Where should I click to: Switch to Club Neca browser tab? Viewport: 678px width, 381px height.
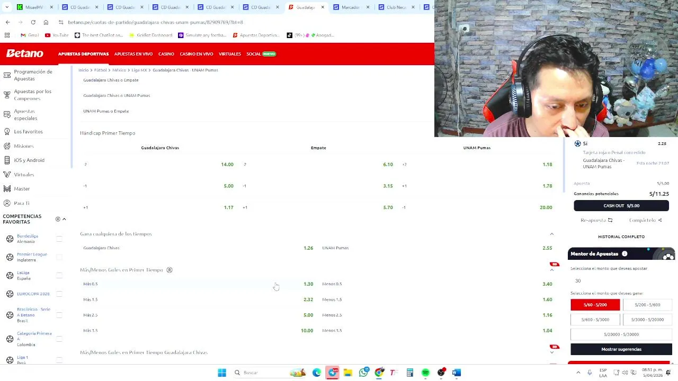pos(396,7)
